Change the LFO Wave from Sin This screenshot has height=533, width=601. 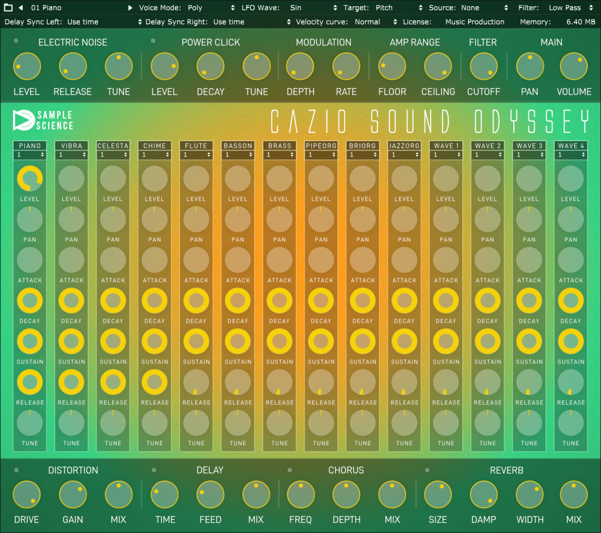(335, 8)
